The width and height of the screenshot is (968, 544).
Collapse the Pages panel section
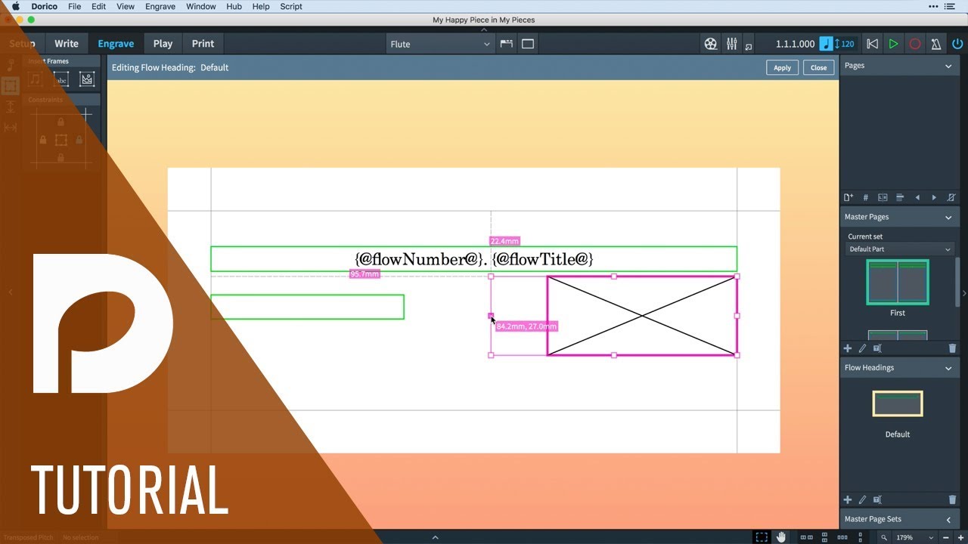948,66
